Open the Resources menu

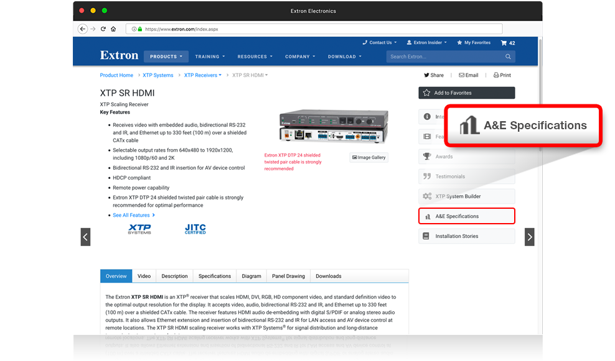[x=255, y=57]
